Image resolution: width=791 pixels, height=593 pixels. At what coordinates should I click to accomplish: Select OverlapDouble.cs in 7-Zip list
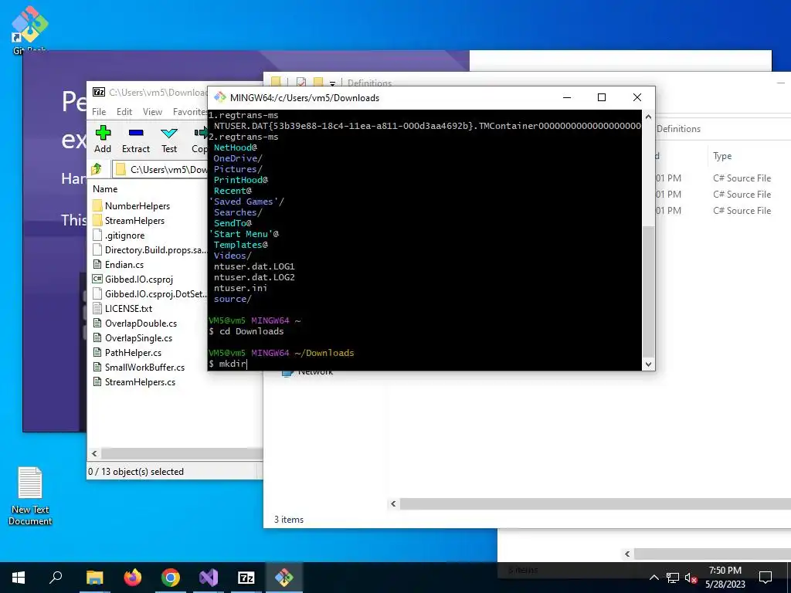pos(141,323)
